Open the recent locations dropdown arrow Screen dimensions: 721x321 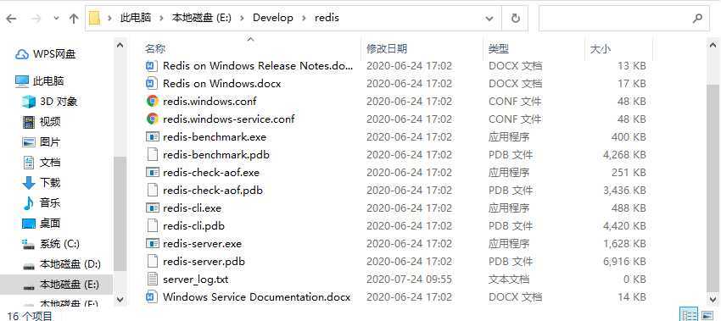pyautogui.click(x=57, y=19)
